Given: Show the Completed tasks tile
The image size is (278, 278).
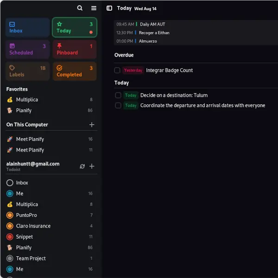Looking at the screenshot, I should point(74,71).
